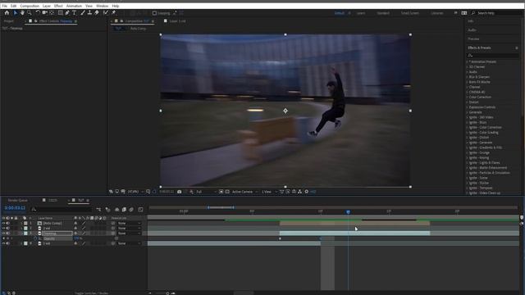Click the workspace overflow chevrons icon
The height and width of the screenshot is (295, 525).
coord(455,13)
